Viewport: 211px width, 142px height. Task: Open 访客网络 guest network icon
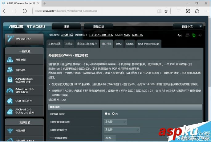tap(10, 70)
